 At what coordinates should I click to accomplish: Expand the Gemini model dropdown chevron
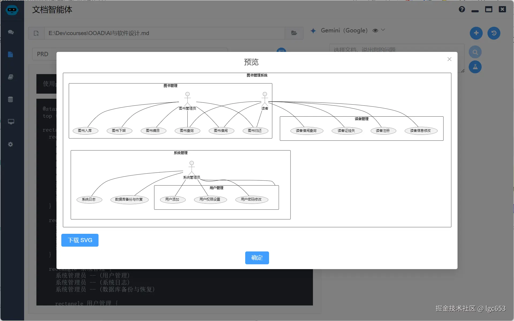tap(383, 30)
